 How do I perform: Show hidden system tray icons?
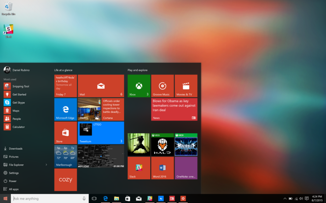tap(285, 199)
